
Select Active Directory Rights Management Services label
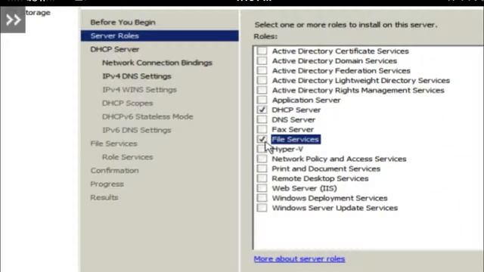[358, 91]
